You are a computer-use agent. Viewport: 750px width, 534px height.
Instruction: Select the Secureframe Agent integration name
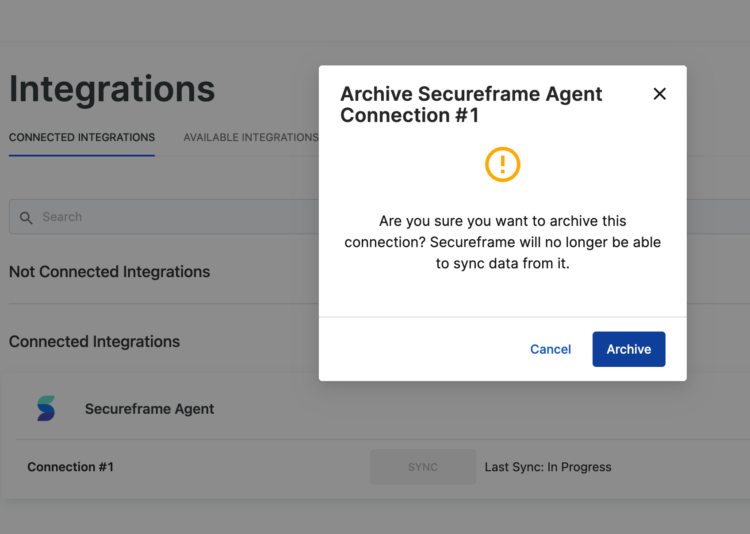pyautogui.click(x=149, y=409)
